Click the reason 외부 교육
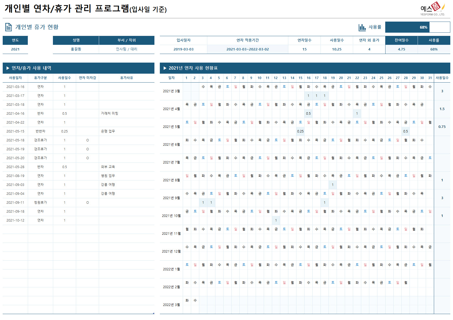 click(x=108, y=167)
